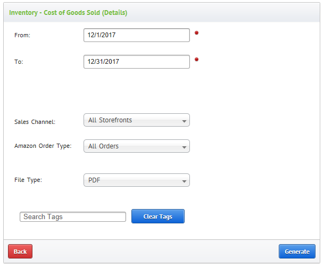This screenshot has width=324, height=267.
Task: Click the 'Sales Channel:' label
Action: 35,122
